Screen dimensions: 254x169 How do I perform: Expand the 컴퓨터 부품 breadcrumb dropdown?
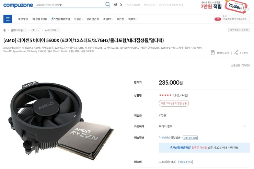25,30
